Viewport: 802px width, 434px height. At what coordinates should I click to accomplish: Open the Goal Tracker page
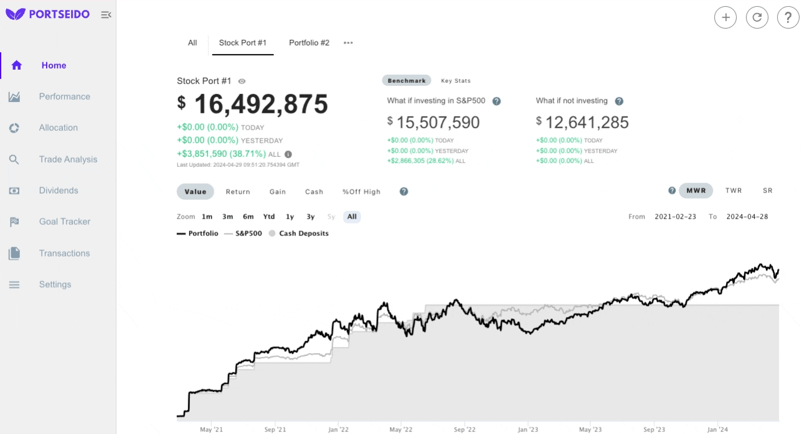click(66, 222)
